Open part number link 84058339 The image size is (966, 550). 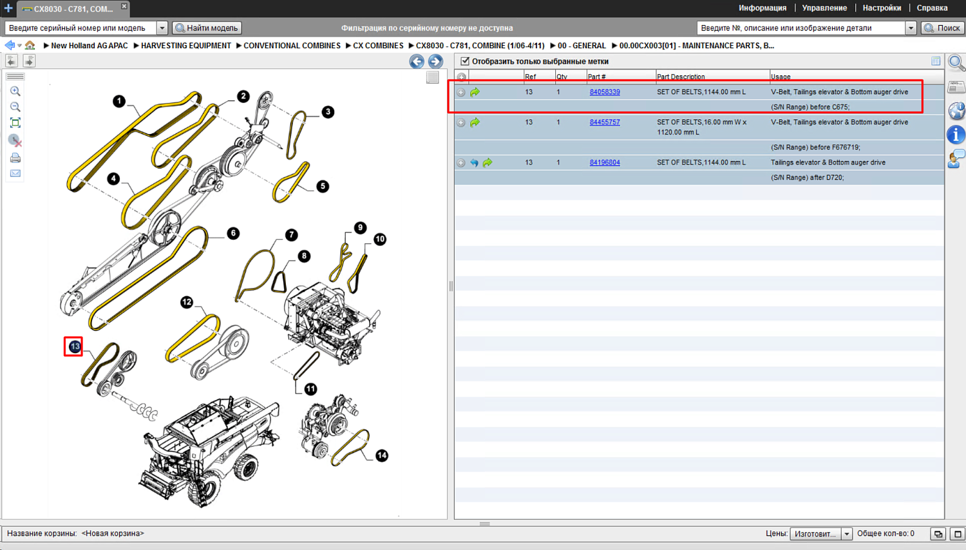pyautogui.click(x=605, y=92)
